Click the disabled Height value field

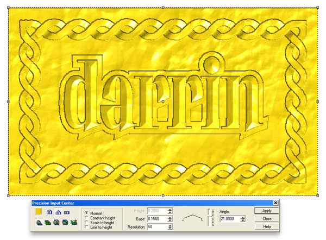coord(158,211)
